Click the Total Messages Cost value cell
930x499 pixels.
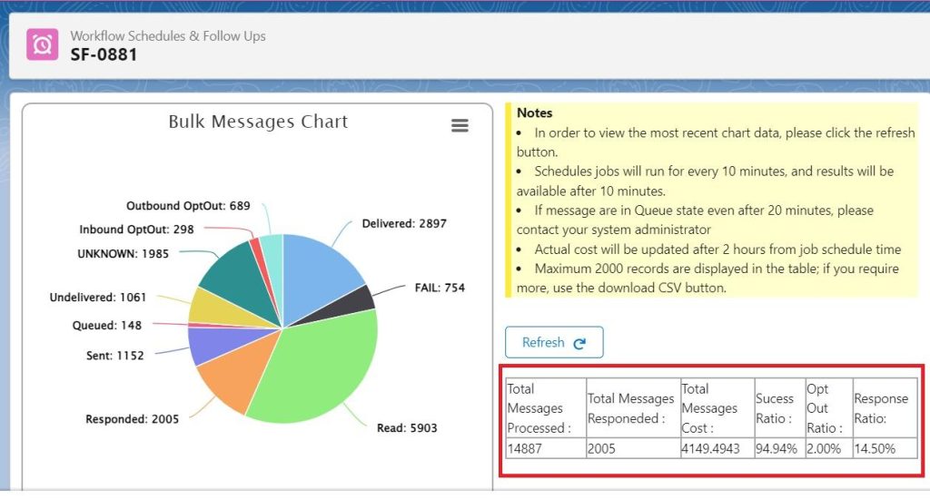(x=714, y=448)
